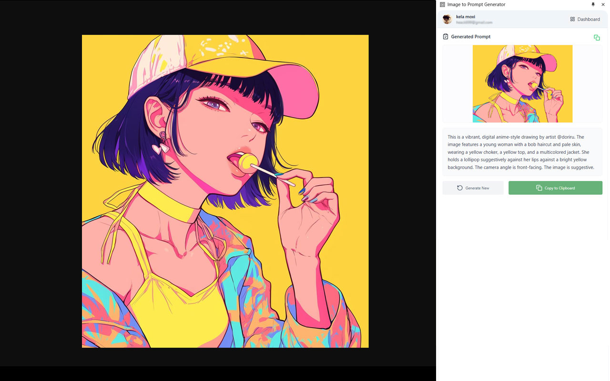Click the panel's vertical scrollbar on right edge
The height and width of the screenshot is (381, 610).
pyautogui.click(x=609, y=190)
